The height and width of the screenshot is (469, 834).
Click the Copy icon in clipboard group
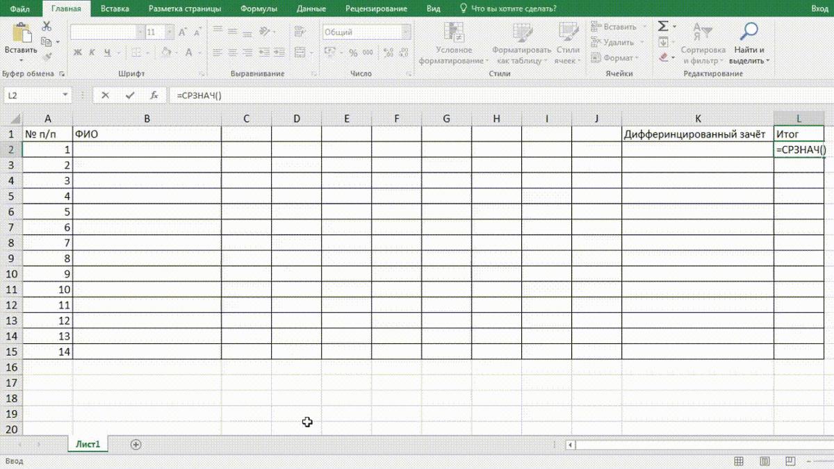pos(47,42)
